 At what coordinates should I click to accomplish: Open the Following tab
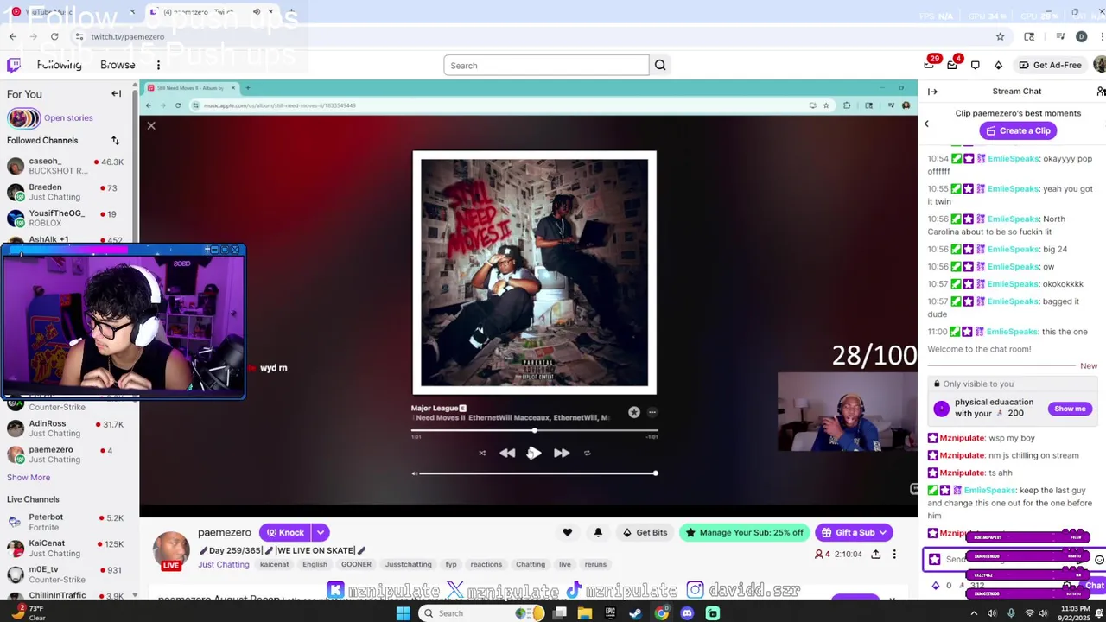tap(59, 65)
